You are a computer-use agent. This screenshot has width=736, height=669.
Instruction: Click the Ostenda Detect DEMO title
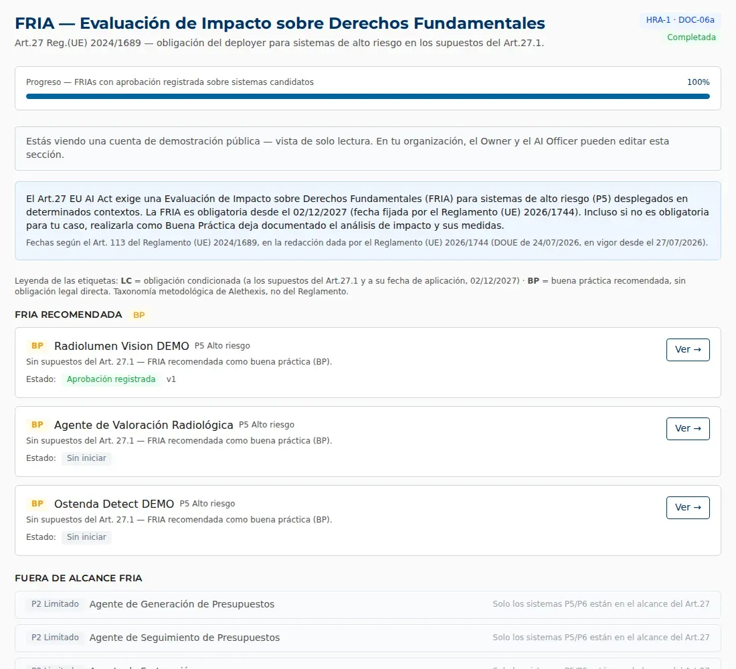click(114, 504)
